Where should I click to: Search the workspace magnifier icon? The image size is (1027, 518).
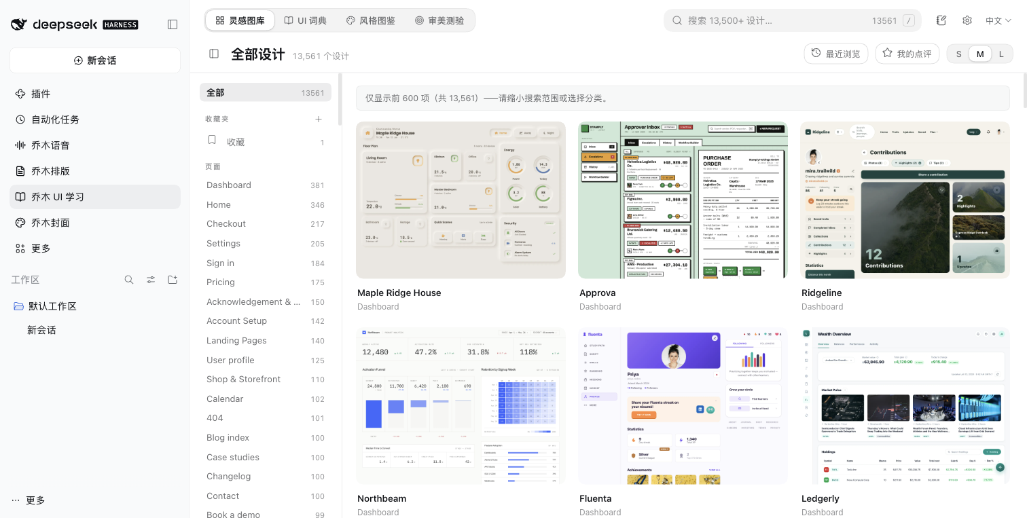click(129, 280)
